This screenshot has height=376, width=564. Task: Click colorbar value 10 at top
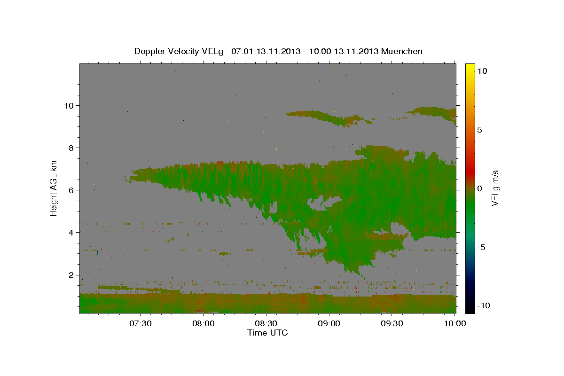tap(482, 71)
